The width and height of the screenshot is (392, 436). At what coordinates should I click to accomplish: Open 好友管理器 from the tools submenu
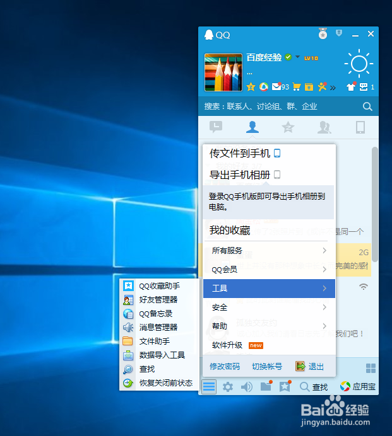[x=159, y=300]
